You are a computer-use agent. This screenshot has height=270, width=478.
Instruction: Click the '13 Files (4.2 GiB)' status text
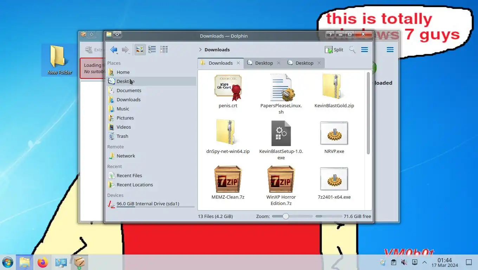click(x=215, y=216)
